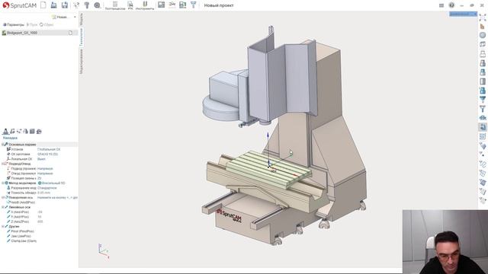The width and height of the screenshot is (488, 274).
Task: Click the fit-all zoom icon in right toolbar
Action: [483, 18]
